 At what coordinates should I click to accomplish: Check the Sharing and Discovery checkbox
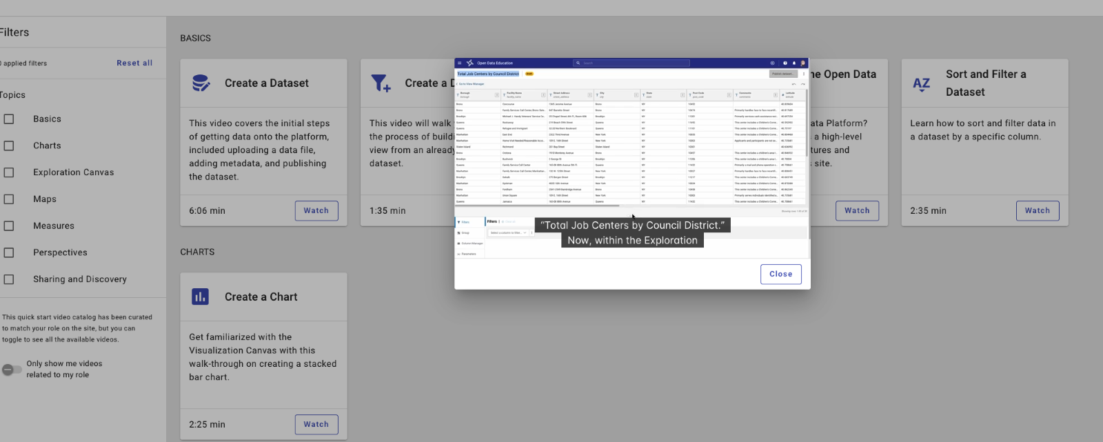pyautogui.click(x=9, y=279)
